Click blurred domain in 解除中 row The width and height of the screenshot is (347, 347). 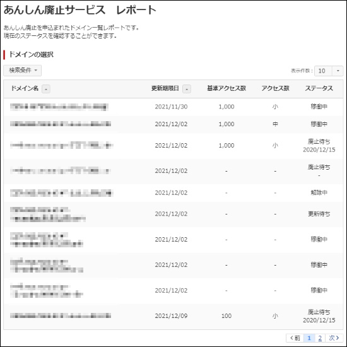click(x=62, y=193)
